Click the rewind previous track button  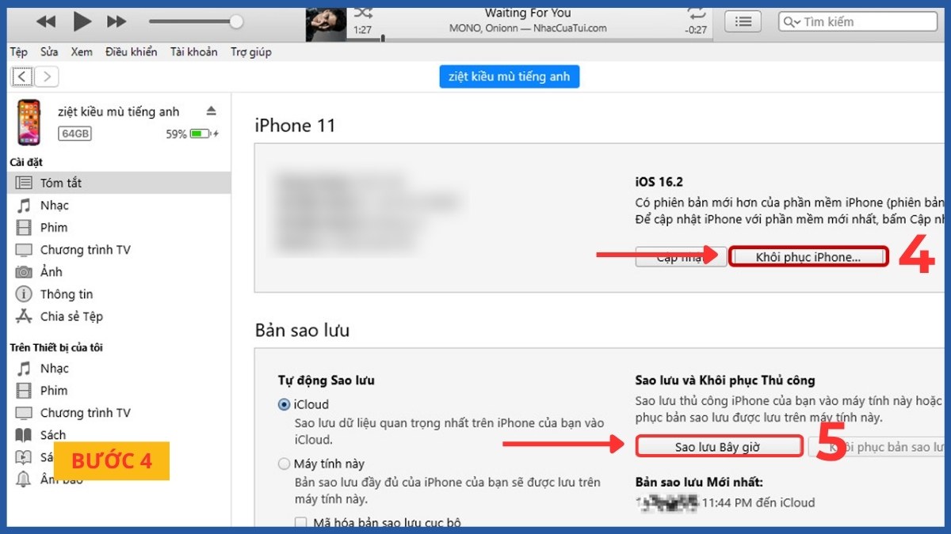click(46, 21)
